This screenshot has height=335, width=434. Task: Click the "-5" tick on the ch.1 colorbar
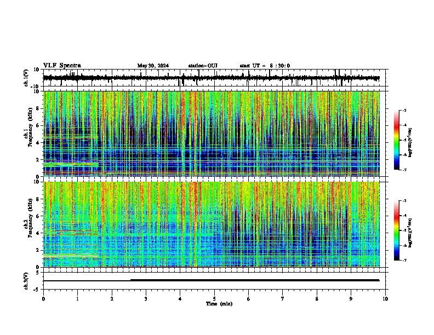click(x=404, y=140)
